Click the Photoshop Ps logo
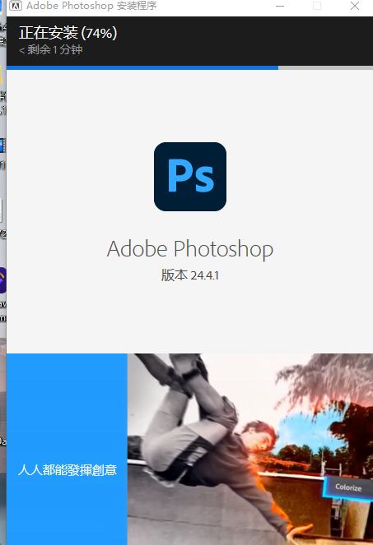The height and width of the screenshot is (545, 373). pyautogui.click(x=190, y=177)
